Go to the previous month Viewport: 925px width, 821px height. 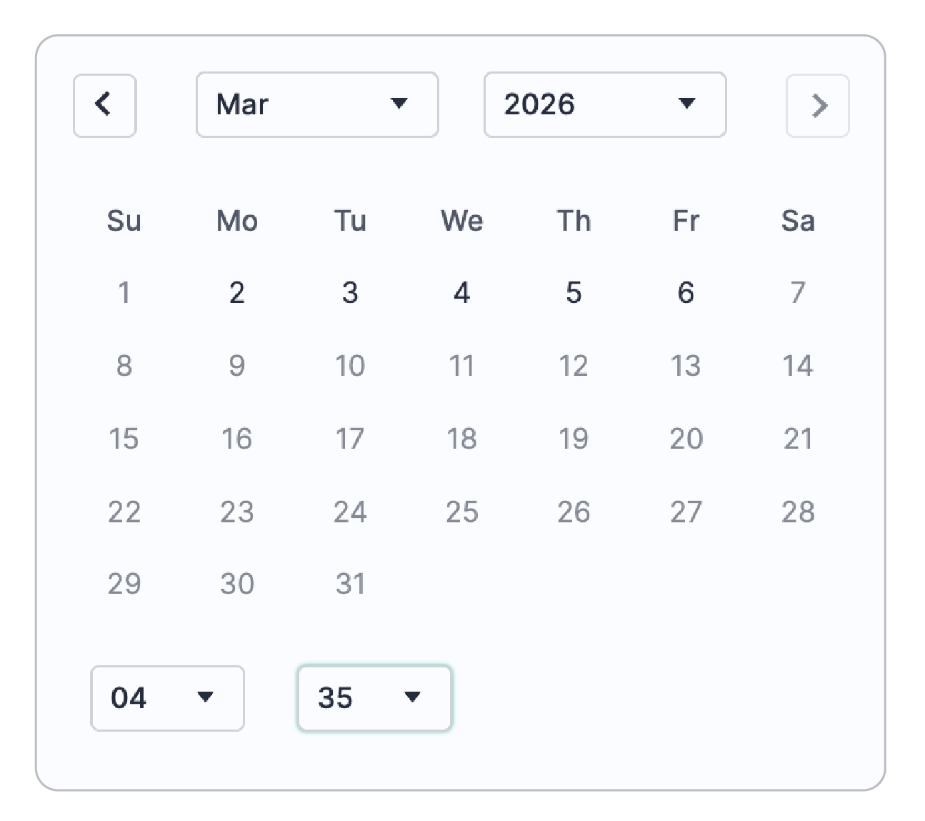[104, 105]
